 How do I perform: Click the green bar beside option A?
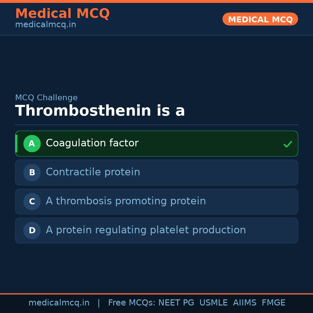pos(16,143)
